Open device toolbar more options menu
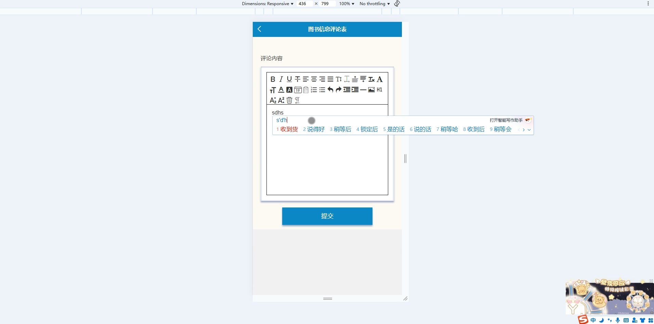The width and height of the screenshot is (654, 324). click(x=648, y=4)
